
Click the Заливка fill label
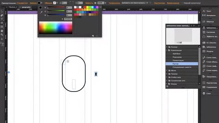point(33,3)
